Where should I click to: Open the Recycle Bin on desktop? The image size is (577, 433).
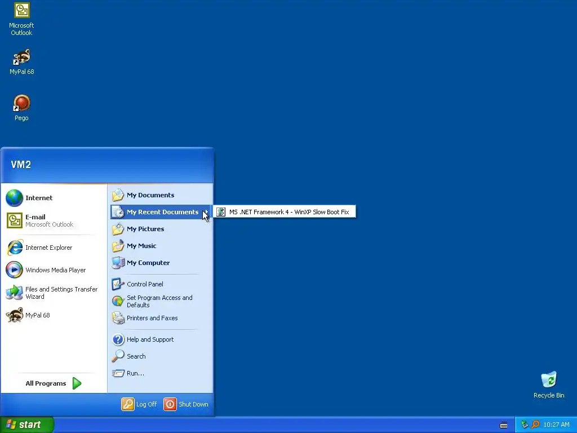tap(549, 385)
